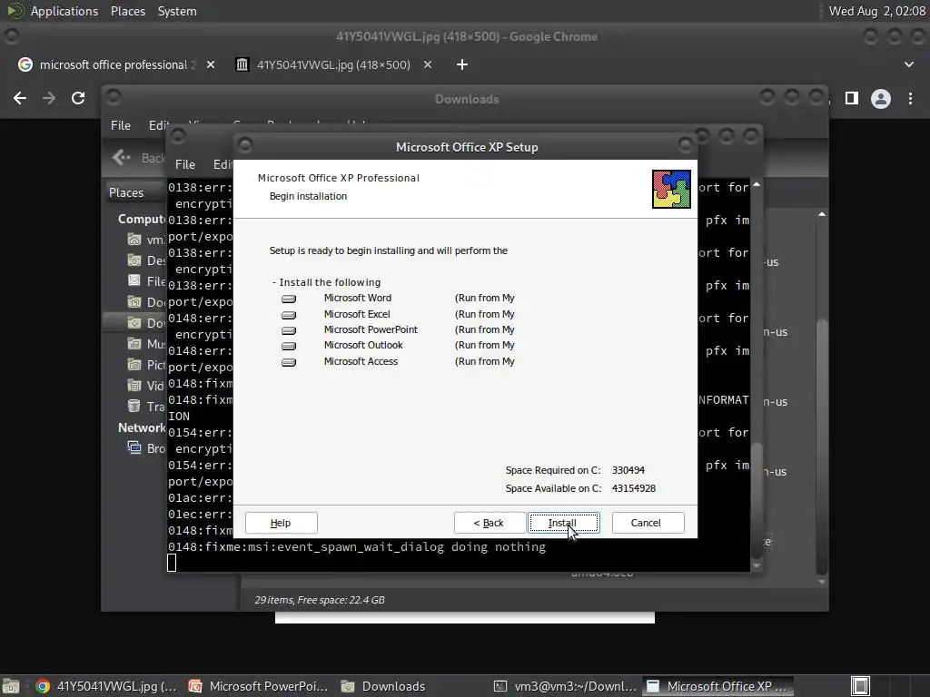The height and width of the screenshot is (697, 930).
Task: Switch to Downloads taskbar entry
Action: pyautogui.click(x=383, y=686)
